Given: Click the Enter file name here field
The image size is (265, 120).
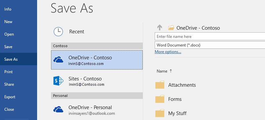Looking at the screenshot, I should click(210, 36).
